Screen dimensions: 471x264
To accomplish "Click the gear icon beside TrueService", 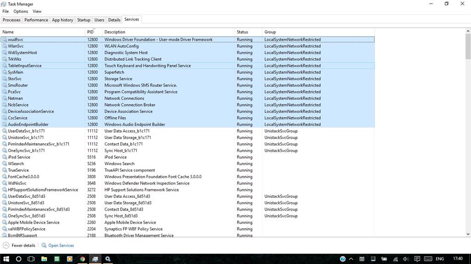I will coord(5,170).
